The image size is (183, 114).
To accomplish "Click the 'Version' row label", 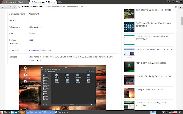I will (x=12, y=20).
